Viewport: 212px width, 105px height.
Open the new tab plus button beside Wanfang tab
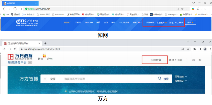pos(45,43)
